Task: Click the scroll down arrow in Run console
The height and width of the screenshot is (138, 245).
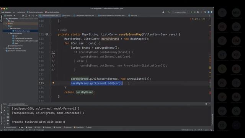Action: coord(8,111)
